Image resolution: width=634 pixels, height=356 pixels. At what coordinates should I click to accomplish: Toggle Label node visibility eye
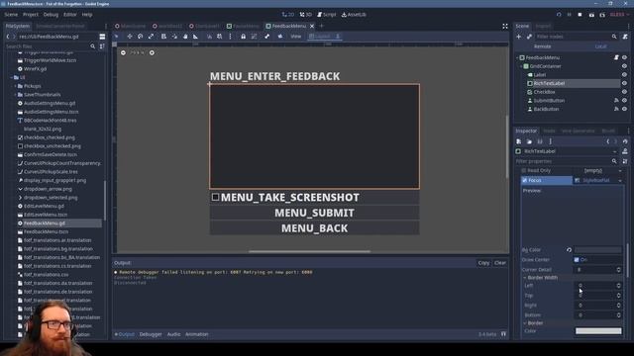pyautogui.click(x=624, y=75)
